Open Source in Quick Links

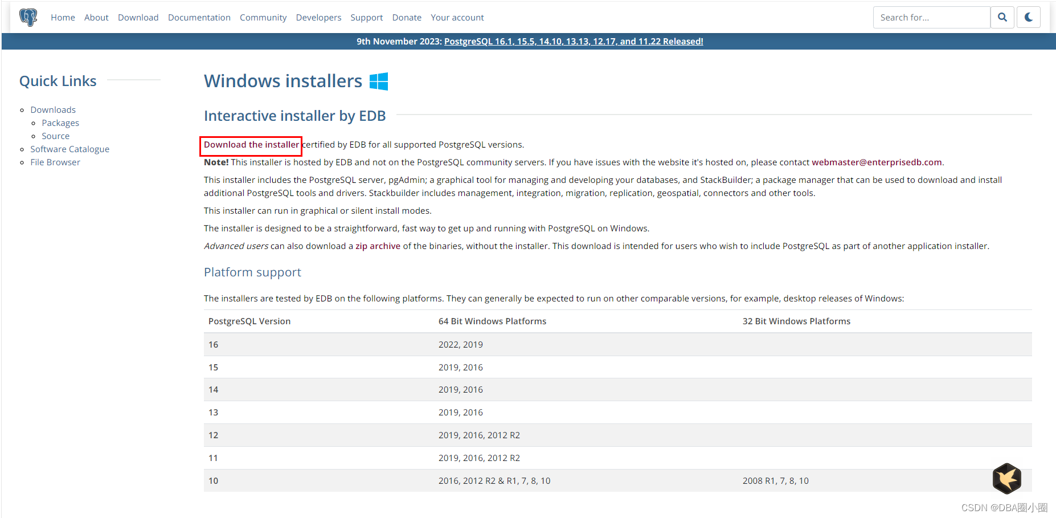click(x=56, y=136)
